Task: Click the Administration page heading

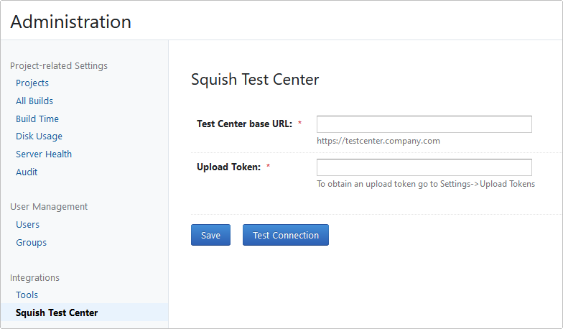Action: point(70,22)
